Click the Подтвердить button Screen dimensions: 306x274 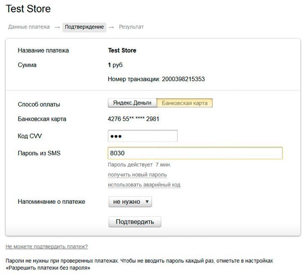coord(135,222)
